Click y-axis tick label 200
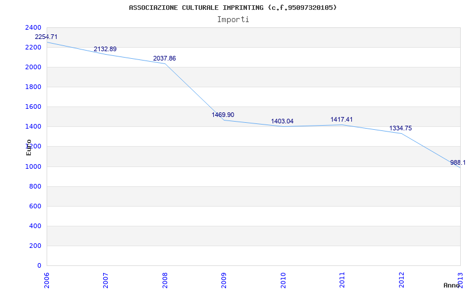This screenshot has width=466, height=291. 35,246
